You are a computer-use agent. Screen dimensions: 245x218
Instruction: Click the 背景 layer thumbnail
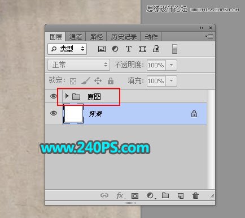[73, 114]
